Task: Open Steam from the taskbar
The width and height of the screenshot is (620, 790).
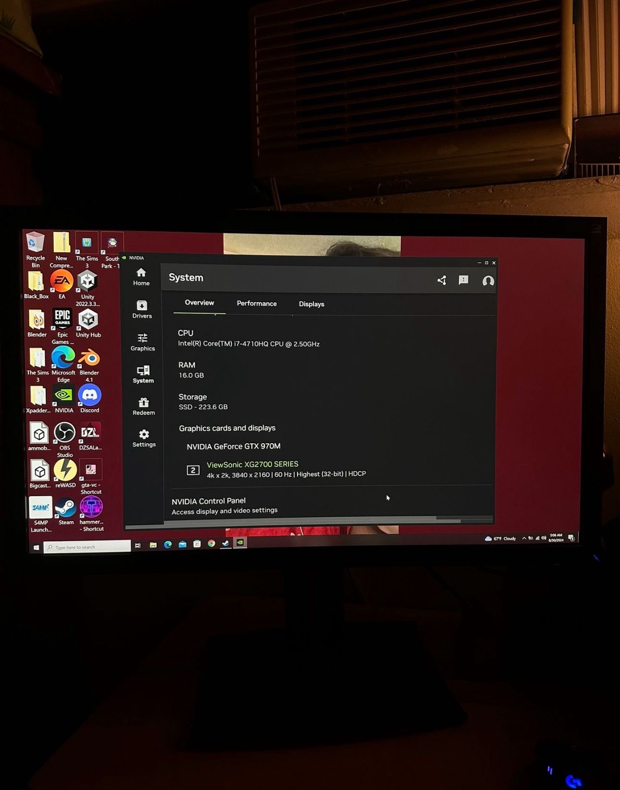Action: tap(225, 543)
